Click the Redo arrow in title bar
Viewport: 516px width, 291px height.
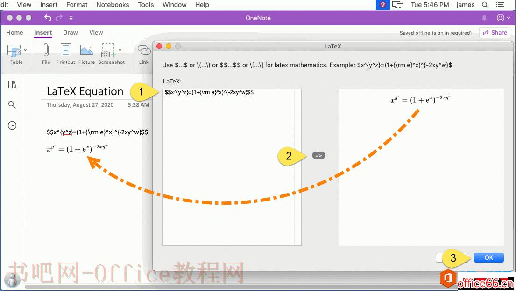tap(59, 18)
